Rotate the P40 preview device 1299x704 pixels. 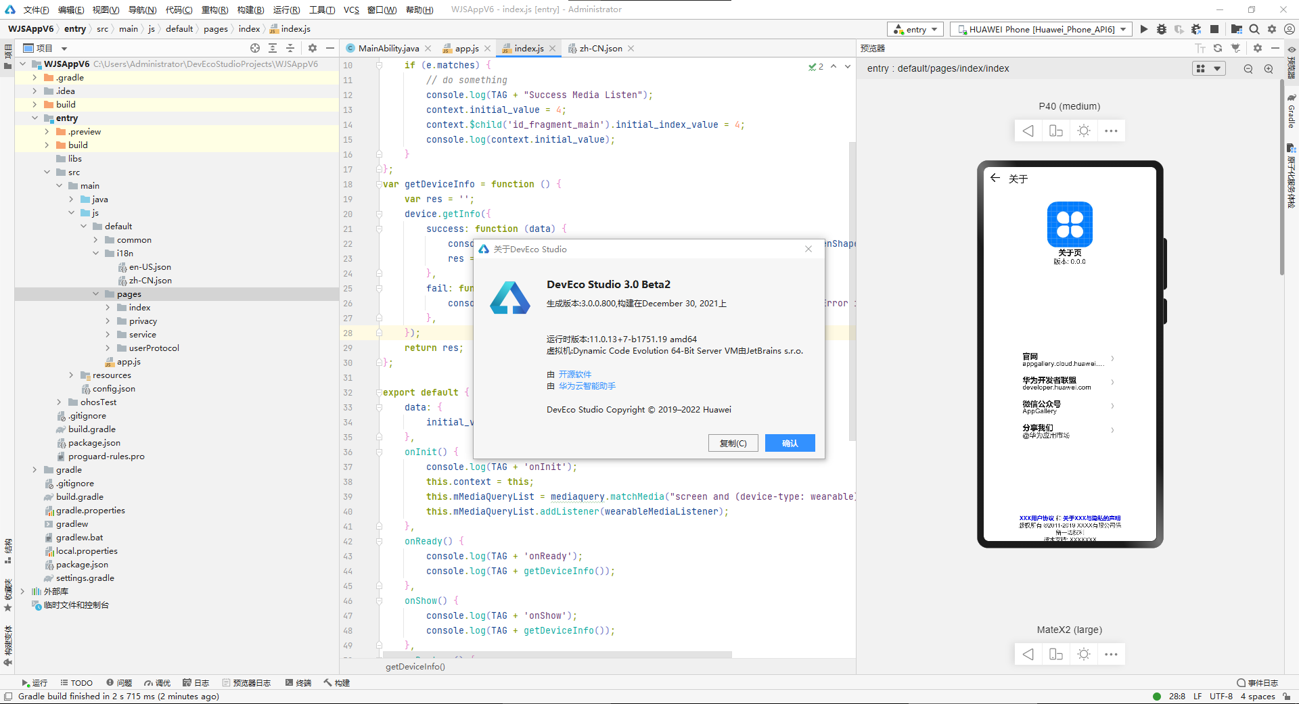click(1056, 131)
